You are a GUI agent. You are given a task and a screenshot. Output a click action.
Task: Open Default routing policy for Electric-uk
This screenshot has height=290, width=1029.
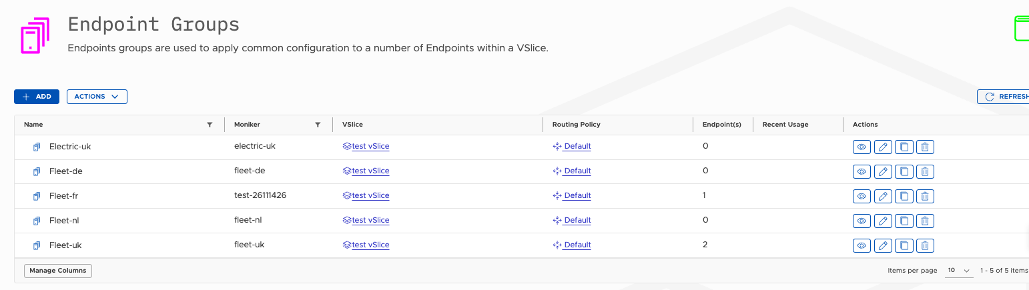coord(577,147)
